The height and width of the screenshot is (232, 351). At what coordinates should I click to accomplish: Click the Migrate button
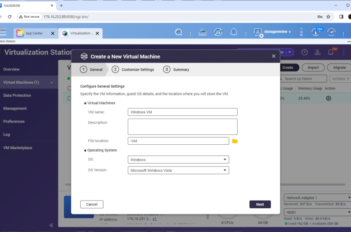click(x=339, y=67)
